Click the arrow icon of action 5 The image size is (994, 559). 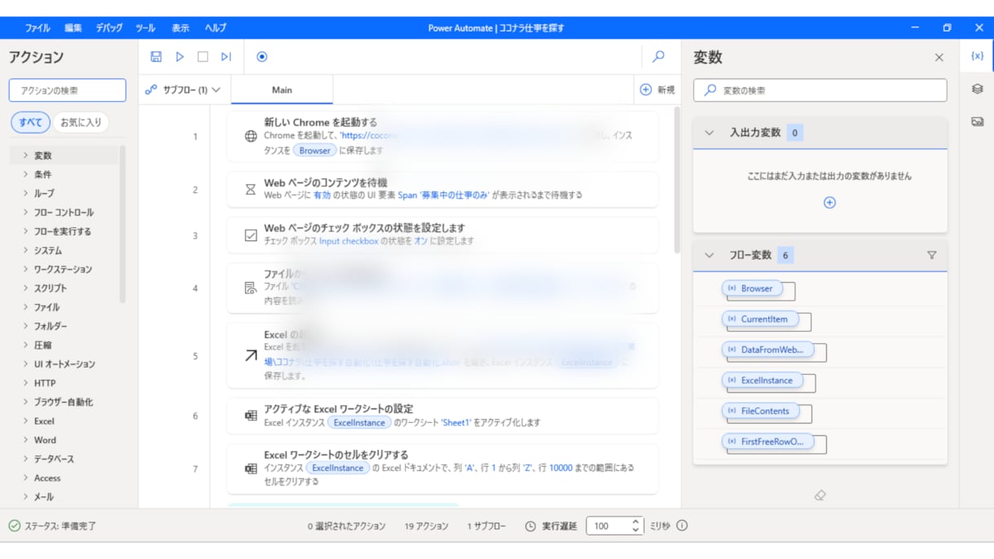[x=251, y=356]
